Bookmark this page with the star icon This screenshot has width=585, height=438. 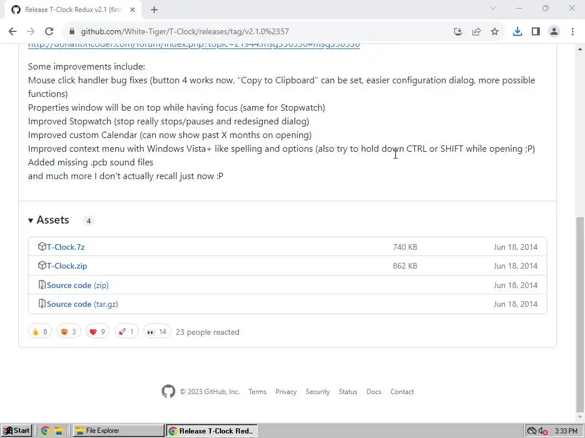coord(495,32)
